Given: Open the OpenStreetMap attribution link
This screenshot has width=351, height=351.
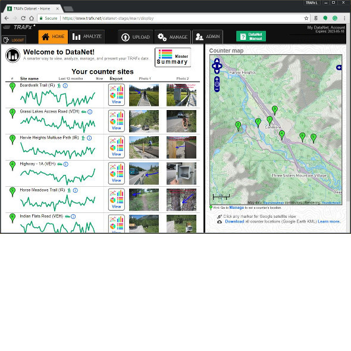Looking at the screenshot, I should tap(274, 203).
